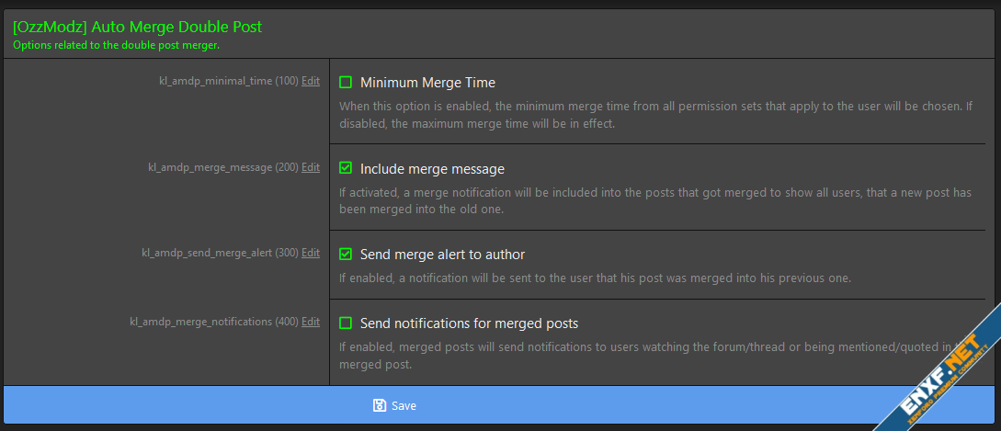This screenshot has height=431, width=1001.
Task: Click the "Minimum Merge Time" label text
Action: [427, 82]
